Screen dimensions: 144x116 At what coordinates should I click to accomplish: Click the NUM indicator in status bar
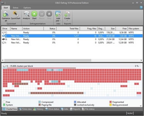pos(130,113)
